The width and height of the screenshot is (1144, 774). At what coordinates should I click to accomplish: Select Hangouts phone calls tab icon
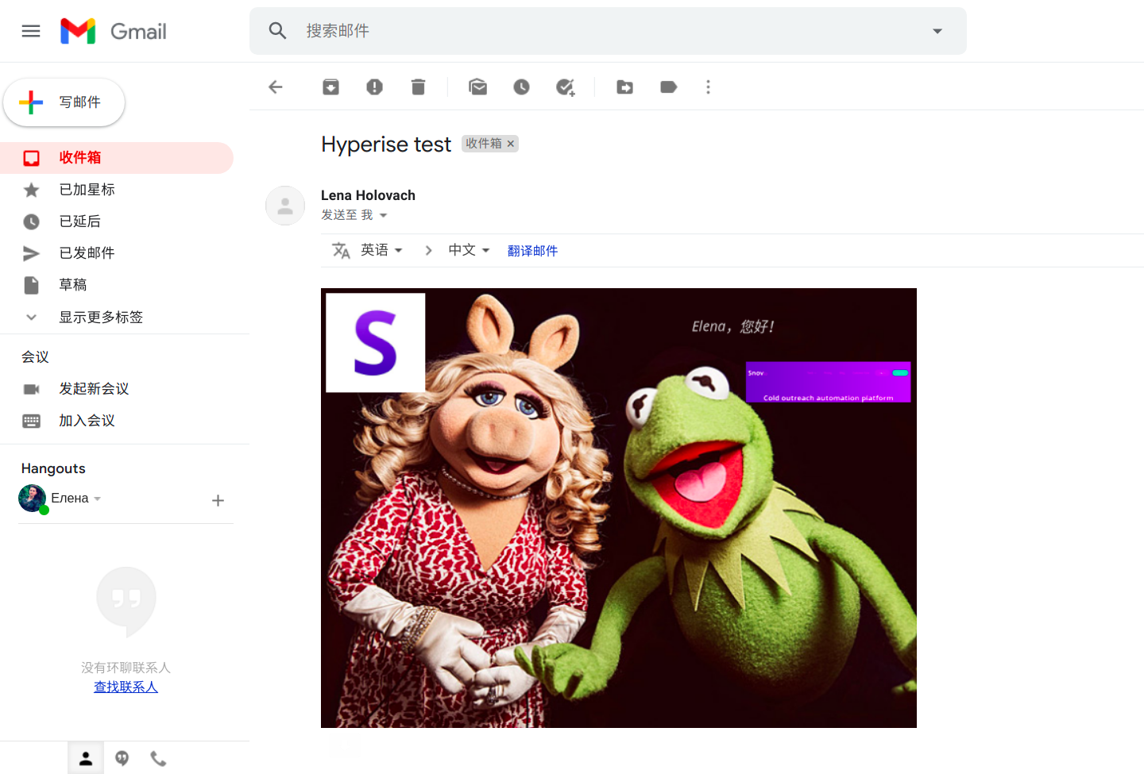click(x=159, y=758)
